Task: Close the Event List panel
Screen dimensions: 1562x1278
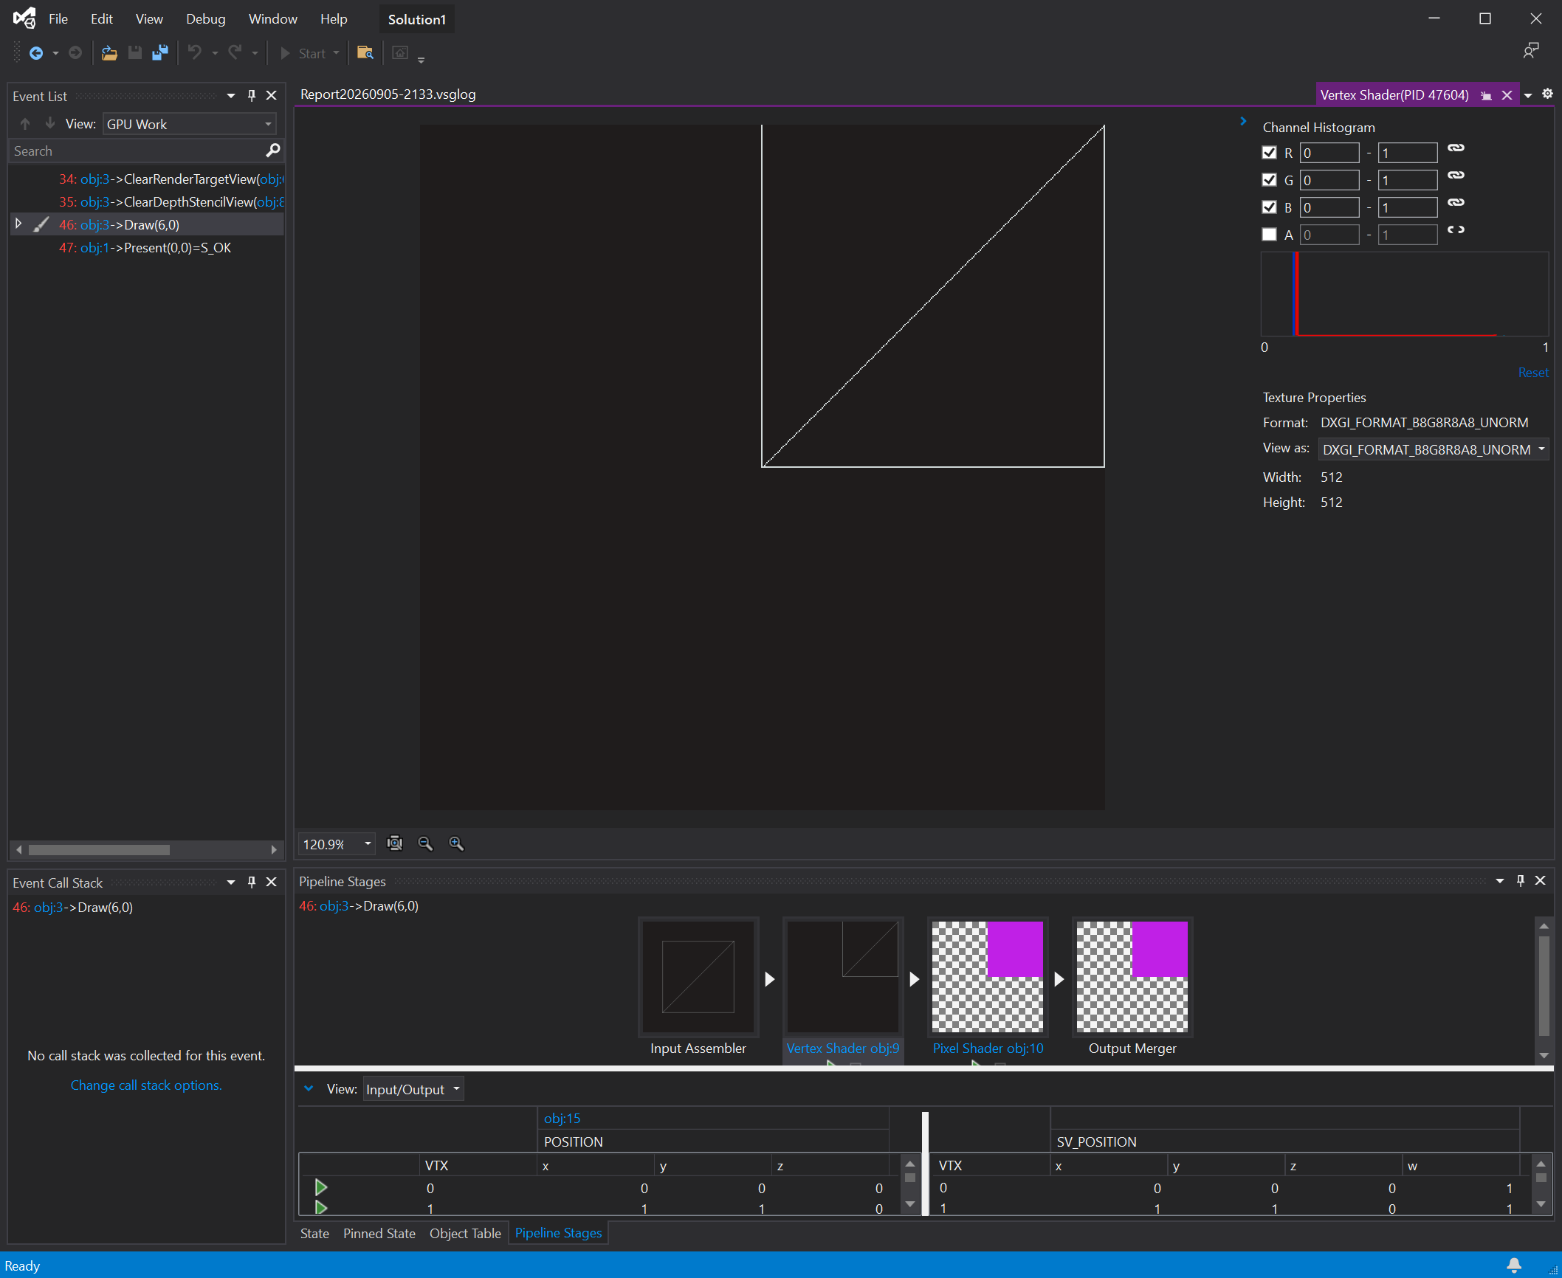Action: (x=271, y=95)
